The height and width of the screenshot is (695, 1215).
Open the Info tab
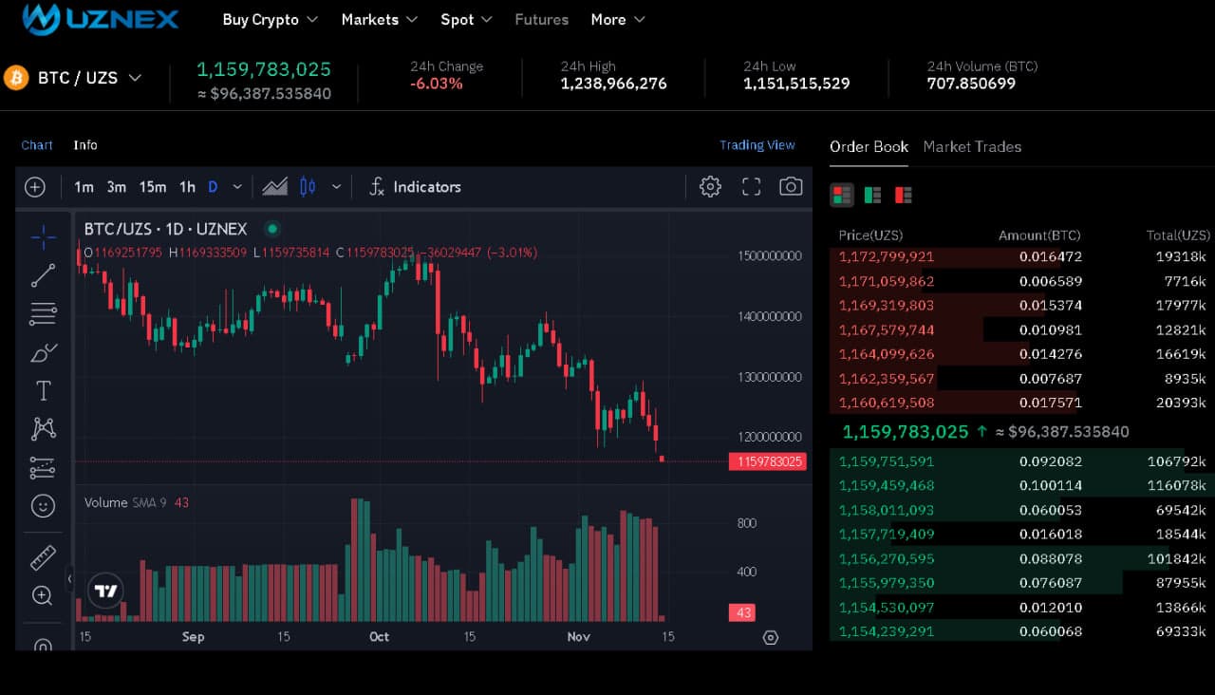(85, 145)
